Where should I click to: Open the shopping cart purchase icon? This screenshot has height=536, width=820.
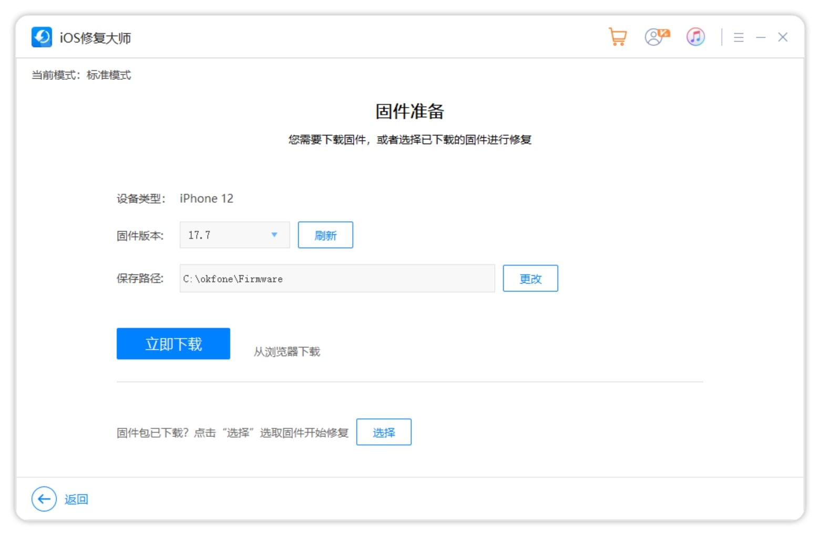[618, 37]
